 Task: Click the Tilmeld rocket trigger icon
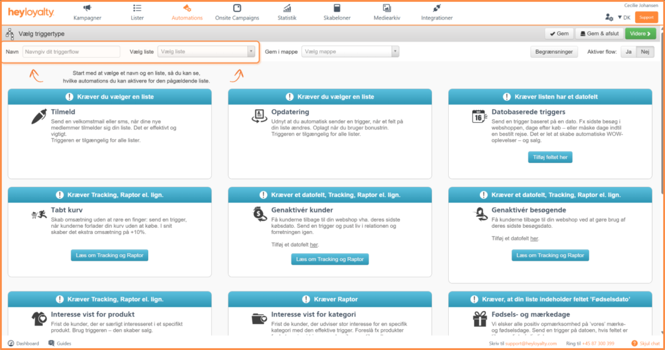point(40,117)
